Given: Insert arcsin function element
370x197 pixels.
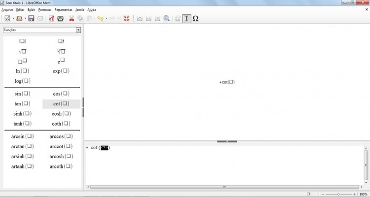Looking at the screenshot, I should pyautogui.click(x=22, y=136).
